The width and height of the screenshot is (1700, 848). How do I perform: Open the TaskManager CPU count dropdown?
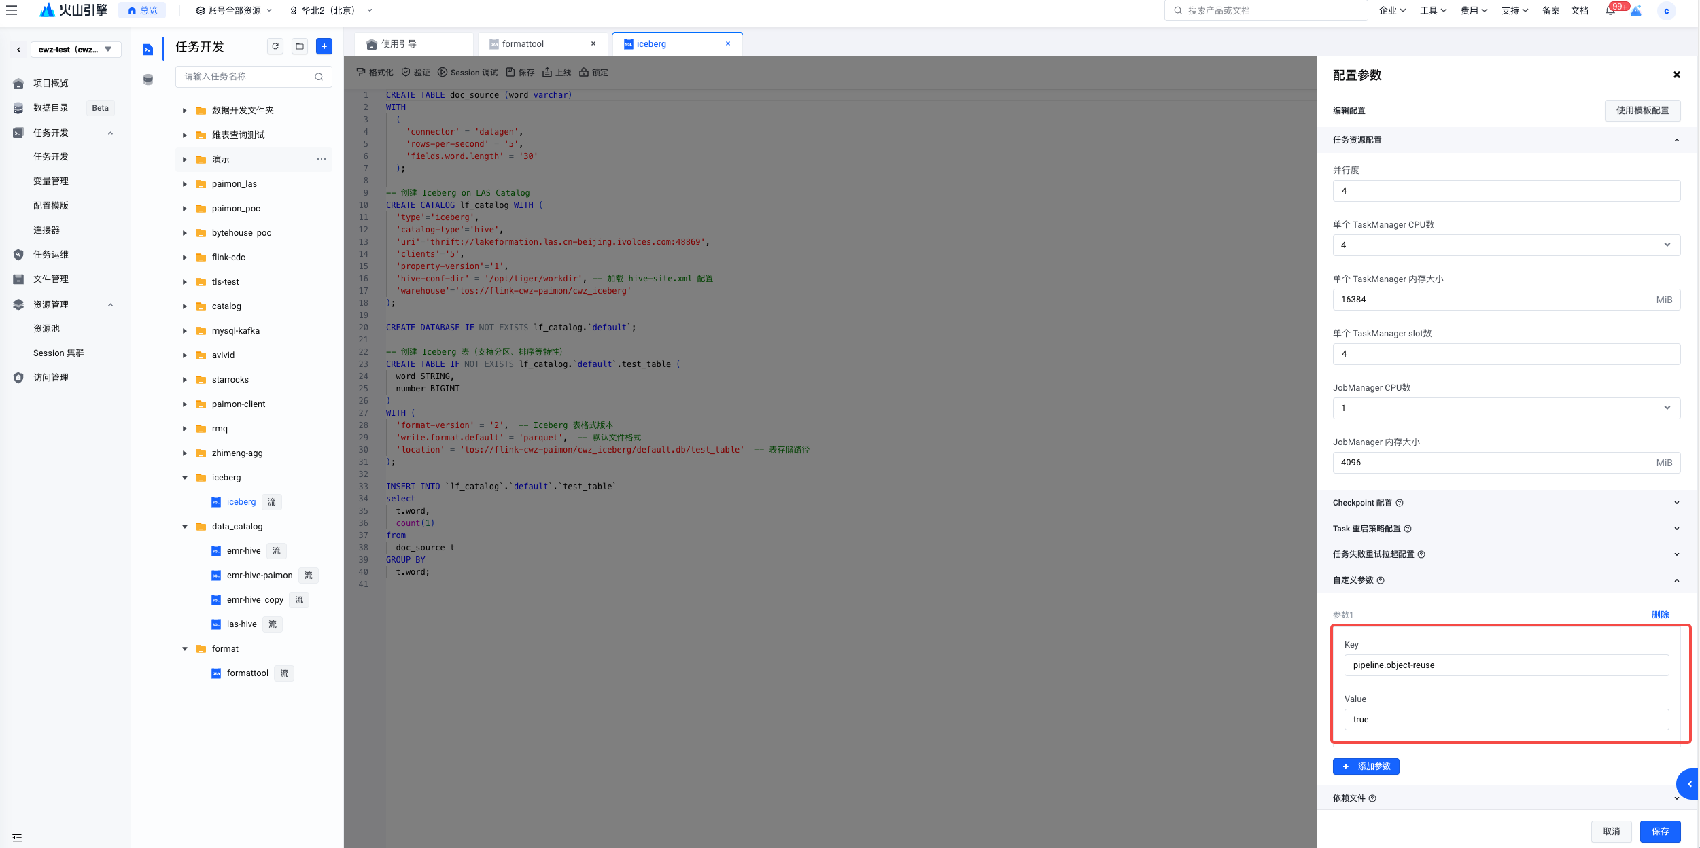(1506, 245)
